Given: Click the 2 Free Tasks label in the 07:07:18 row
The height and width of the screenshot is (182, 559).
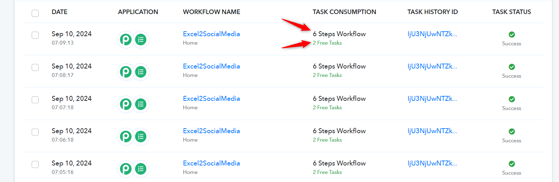Looking at the screenshot, I should [x=327, y=108].
